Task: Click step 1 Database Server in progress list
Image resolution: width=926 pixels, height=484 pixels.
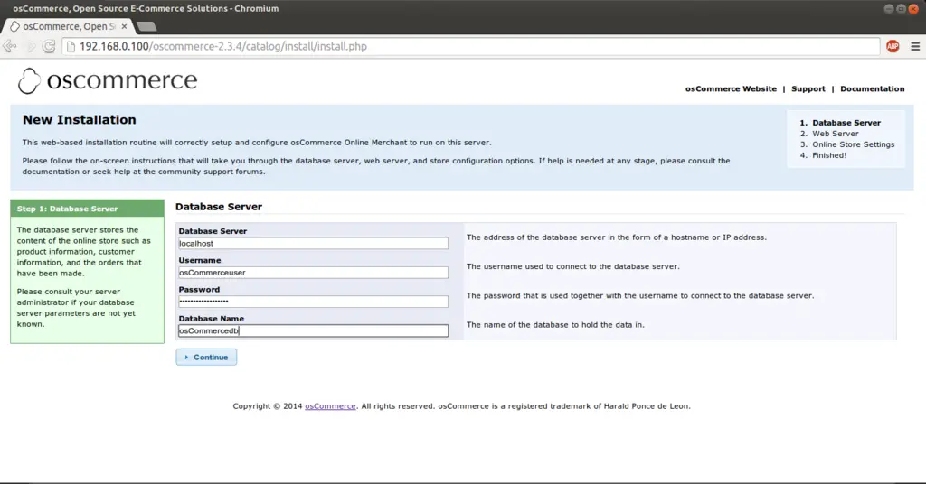Action: pos(846,123)
